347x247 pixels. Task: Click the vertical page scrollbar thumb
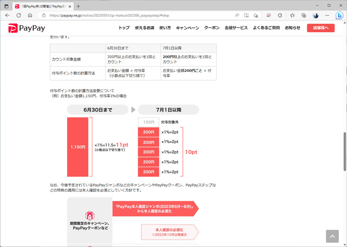click(345, 152)
